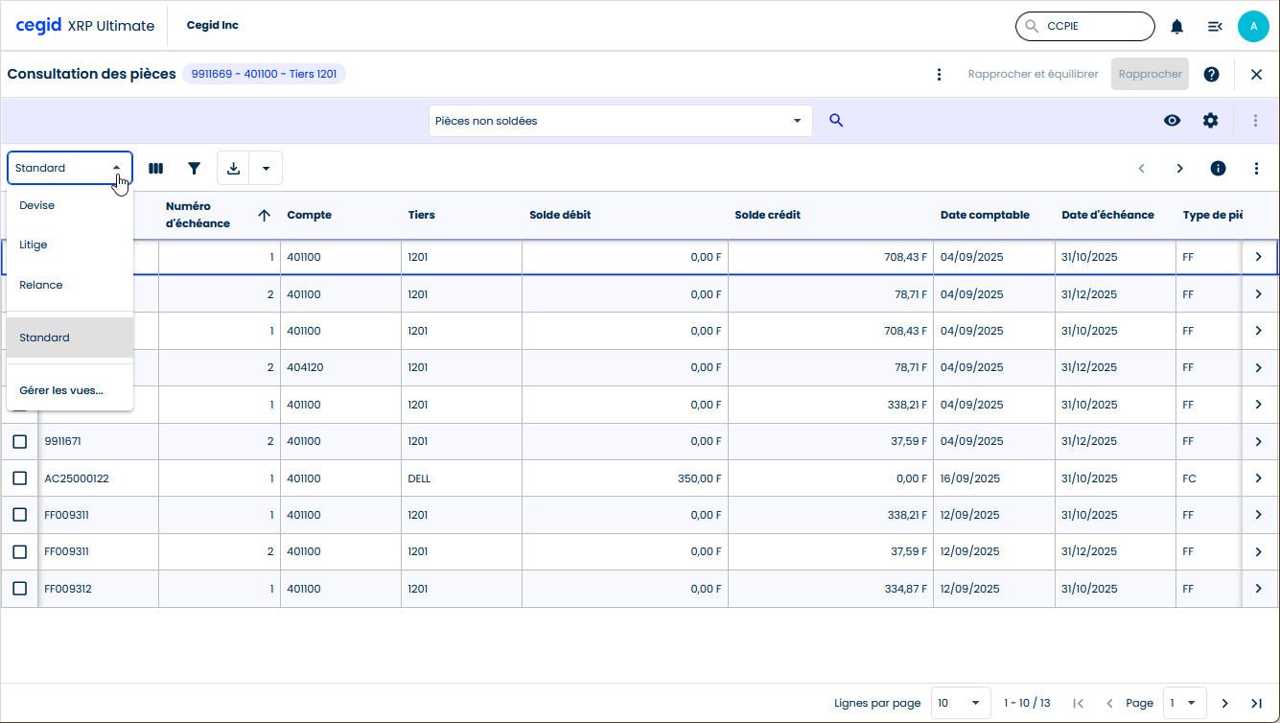Viewport: 1280px width, 723px height.
Task: Open the grid information icon
Action: [1218, 169]
